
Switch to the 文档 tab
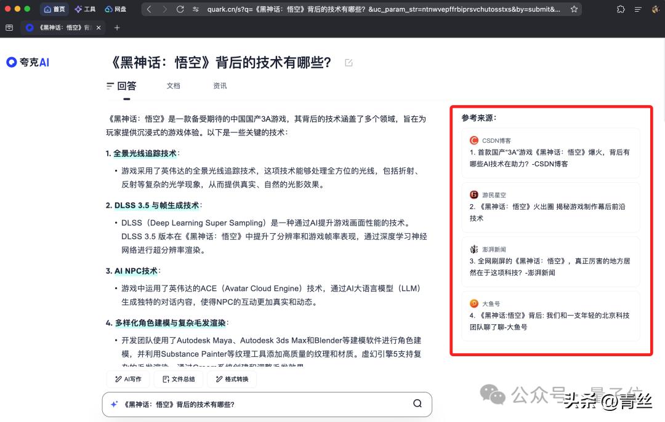[x=173, y=86]
